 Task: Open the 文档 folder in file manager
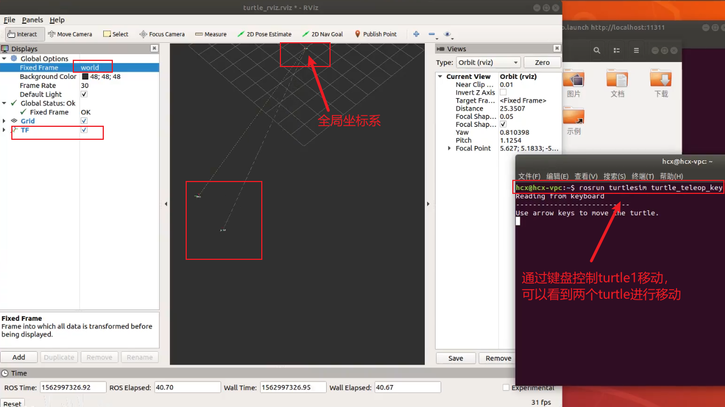tap(617, 83)
